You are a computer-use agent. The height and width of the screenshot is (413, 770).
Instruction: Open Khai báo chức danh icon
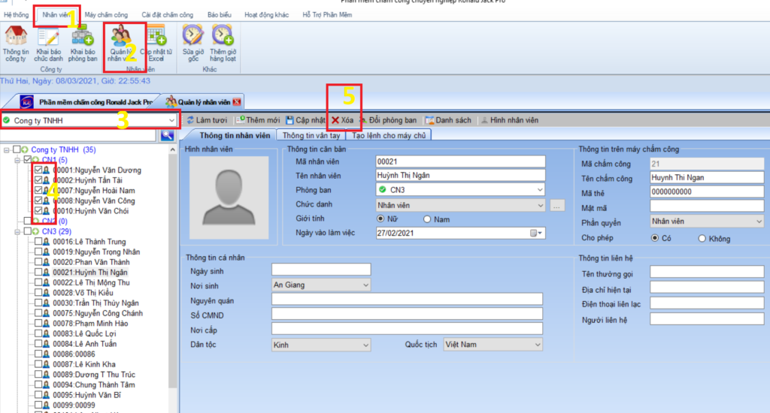(49, 43)
